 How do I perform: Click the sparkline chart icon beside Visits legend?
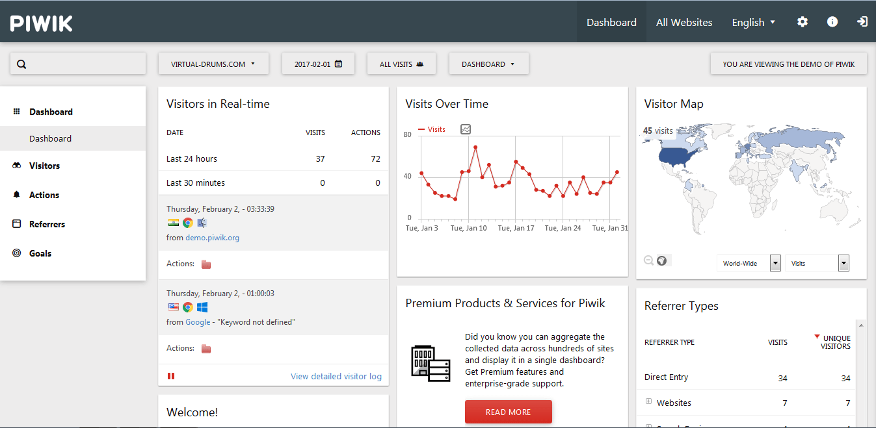tap(465, 129)
